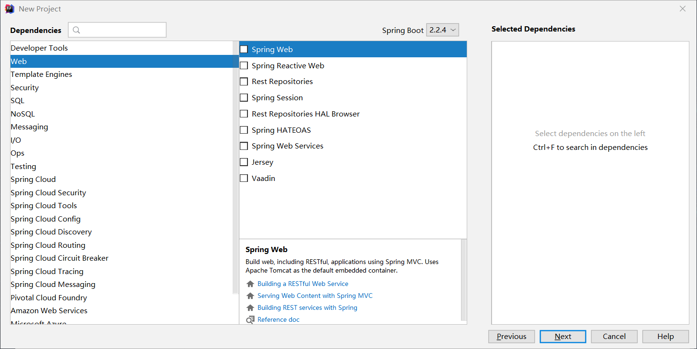Click the Reference doc magnifier icon
Image resolution: width=697 pixels, height=349 pixels.
[x=250, y=320]
